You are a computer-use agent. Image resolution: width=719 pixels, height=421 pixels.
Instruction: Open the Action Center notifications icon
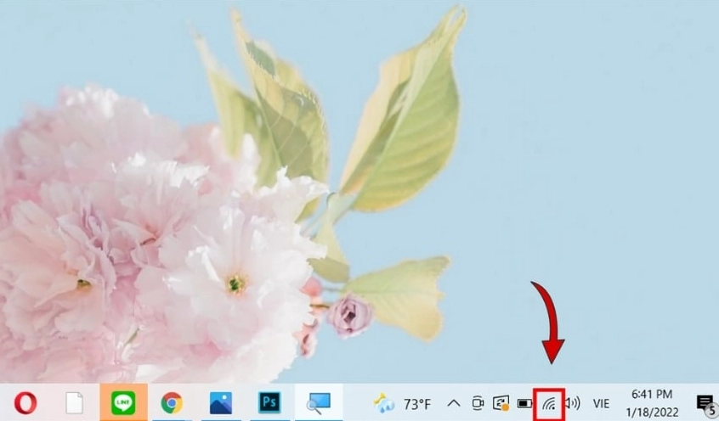pos(705,404)
